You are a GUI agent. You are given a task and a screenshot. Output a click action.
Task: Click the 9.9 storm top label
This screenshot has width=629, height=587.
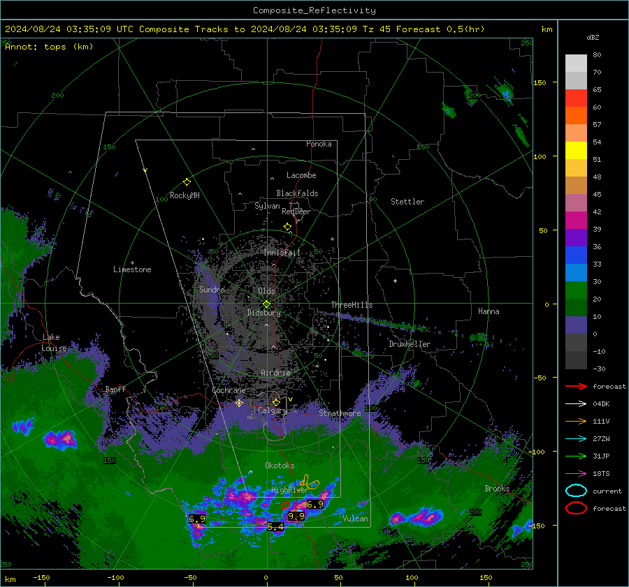point(296,516)
